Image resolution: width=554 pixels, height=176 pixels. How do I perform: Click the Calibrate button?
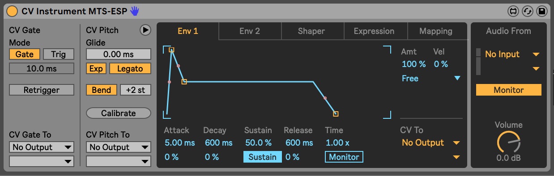coord(118,113)
